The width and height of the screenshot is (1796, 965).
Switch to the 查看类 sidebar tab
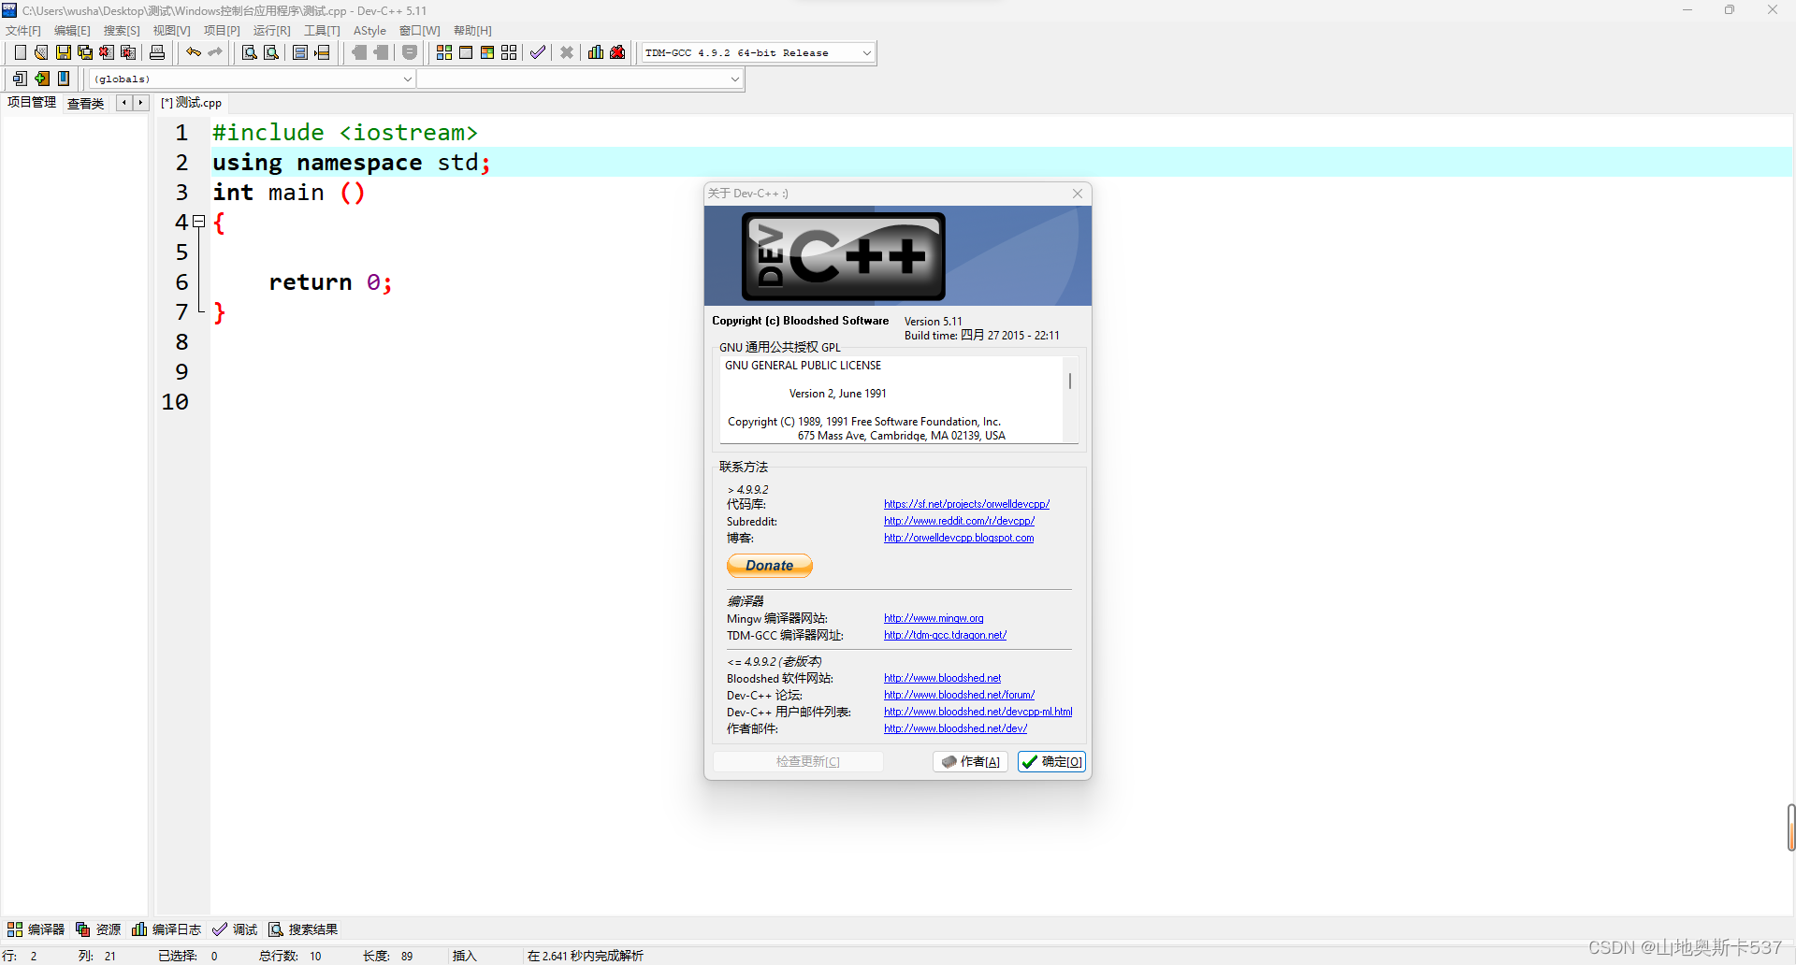86,104
